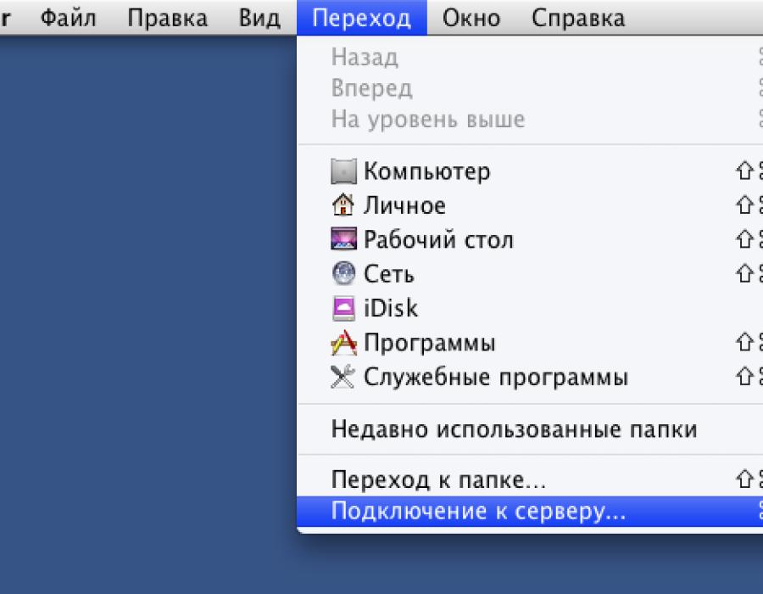This screenshot has width=763, height=594.
Task: Select the Сеть menu entry text
Action: pyautogui.click(x=389, y=273)
